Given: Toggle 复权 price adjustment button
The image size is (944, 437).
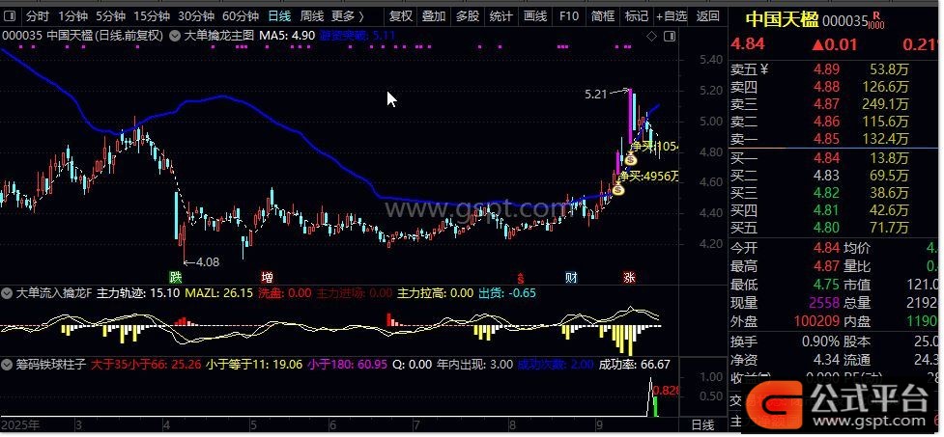Looking at the screenshot, I should [x=400, y=16].
